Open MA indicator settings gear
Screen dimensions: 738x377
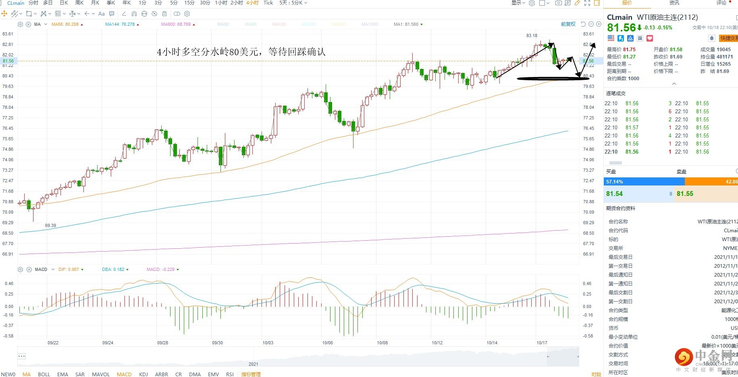(21, 24)
